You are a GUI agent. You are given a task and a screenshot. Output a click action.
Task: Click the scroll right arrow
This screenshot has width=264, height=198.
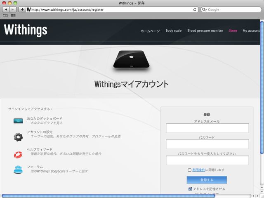tap(257, 196)
